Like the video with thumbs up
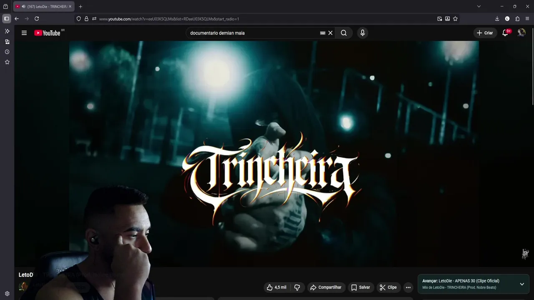This screenshot has height=300, width=534. [276, 287]
